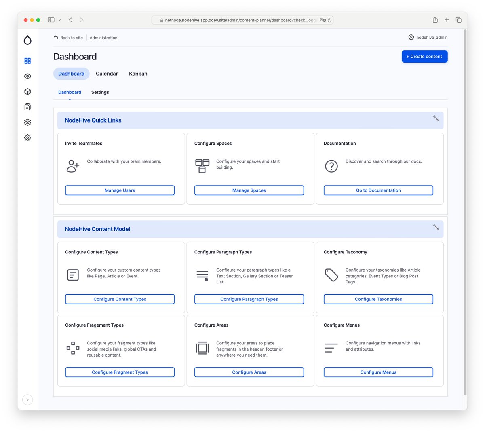Click the Configure Spaces layout icon
Image resolution: width=485 pixels, height=433 pixels.
tap(202, 166)
